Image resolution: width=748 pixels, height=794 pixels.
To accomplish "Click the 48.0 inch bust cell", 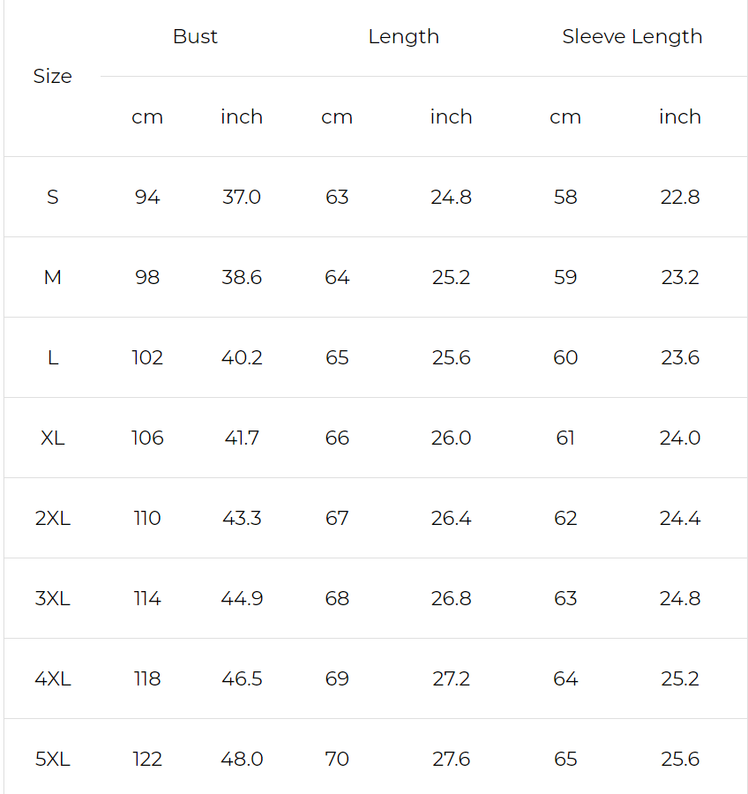I will (242, 760).
